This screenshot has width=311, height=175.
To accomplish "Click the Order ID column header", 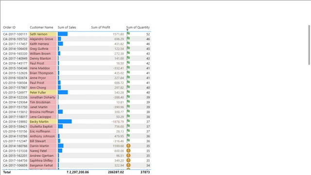I will (9, 27).
